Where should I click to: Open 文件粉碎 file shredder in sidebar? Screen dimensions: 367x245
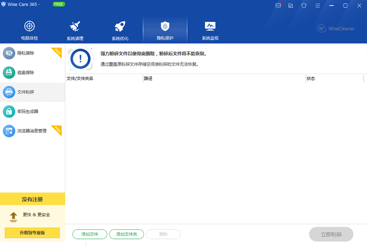(x=26, y=92)
